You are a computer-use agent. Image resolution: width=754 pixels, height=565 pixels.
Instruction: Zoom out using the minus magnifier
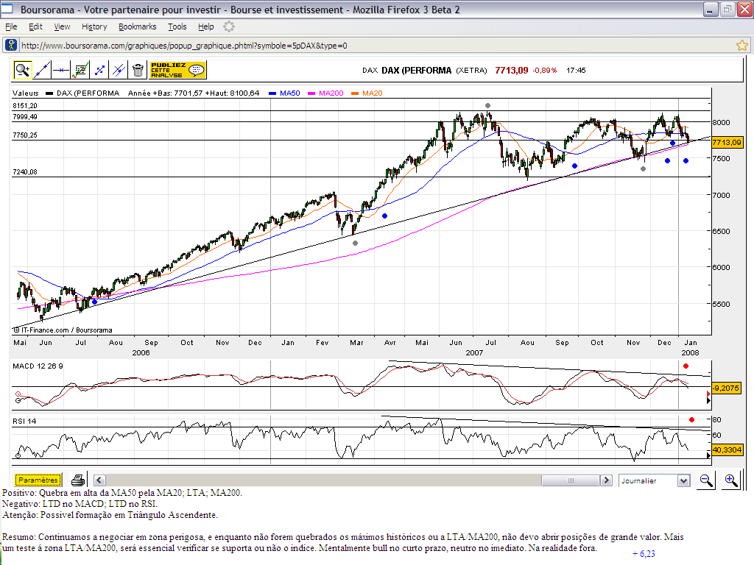706,480
